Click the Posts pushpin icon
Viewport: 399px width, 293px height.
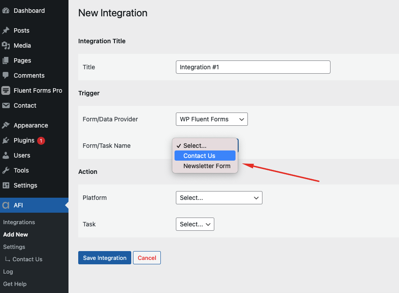[x=6, y=30]
